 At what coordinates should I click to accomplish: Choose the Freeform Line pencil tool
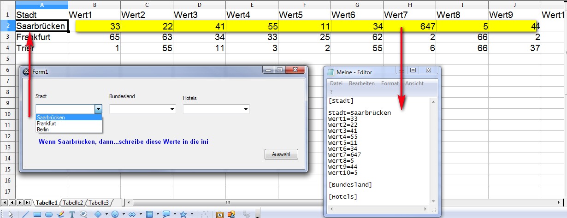pos(60,214)
